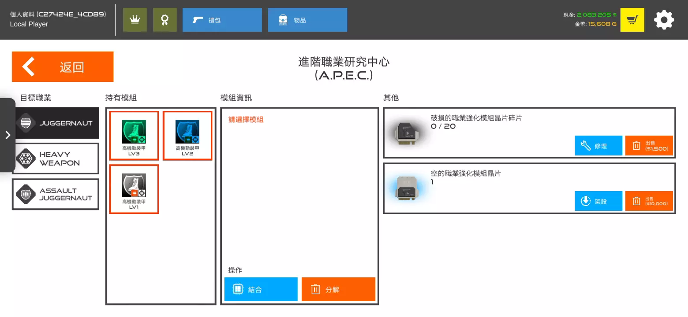
Task: Click the crown ranking icon
Action: (135, 20)
